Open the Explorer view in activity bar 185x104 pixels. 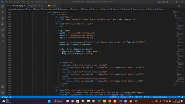3,6
